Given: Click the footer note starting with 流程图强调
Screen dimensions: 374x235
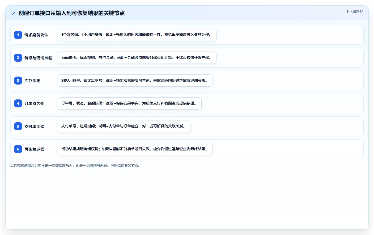Looking at the screenshot, I should tap(76, 165).
